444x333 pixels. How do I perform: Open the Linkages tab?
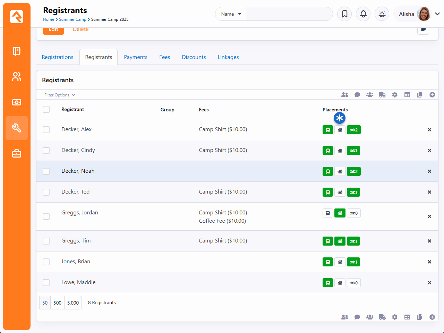228,57
